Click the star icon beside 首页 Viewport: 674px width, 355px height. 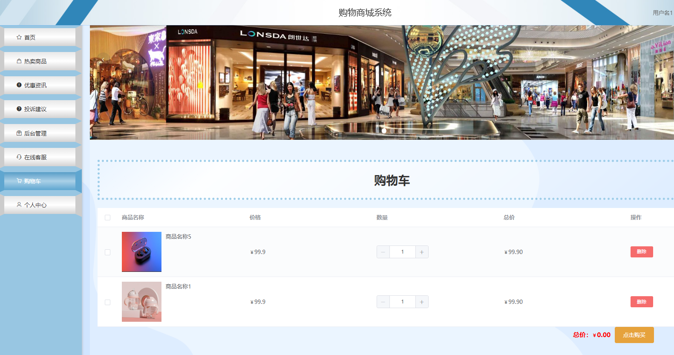pos(19,37)
